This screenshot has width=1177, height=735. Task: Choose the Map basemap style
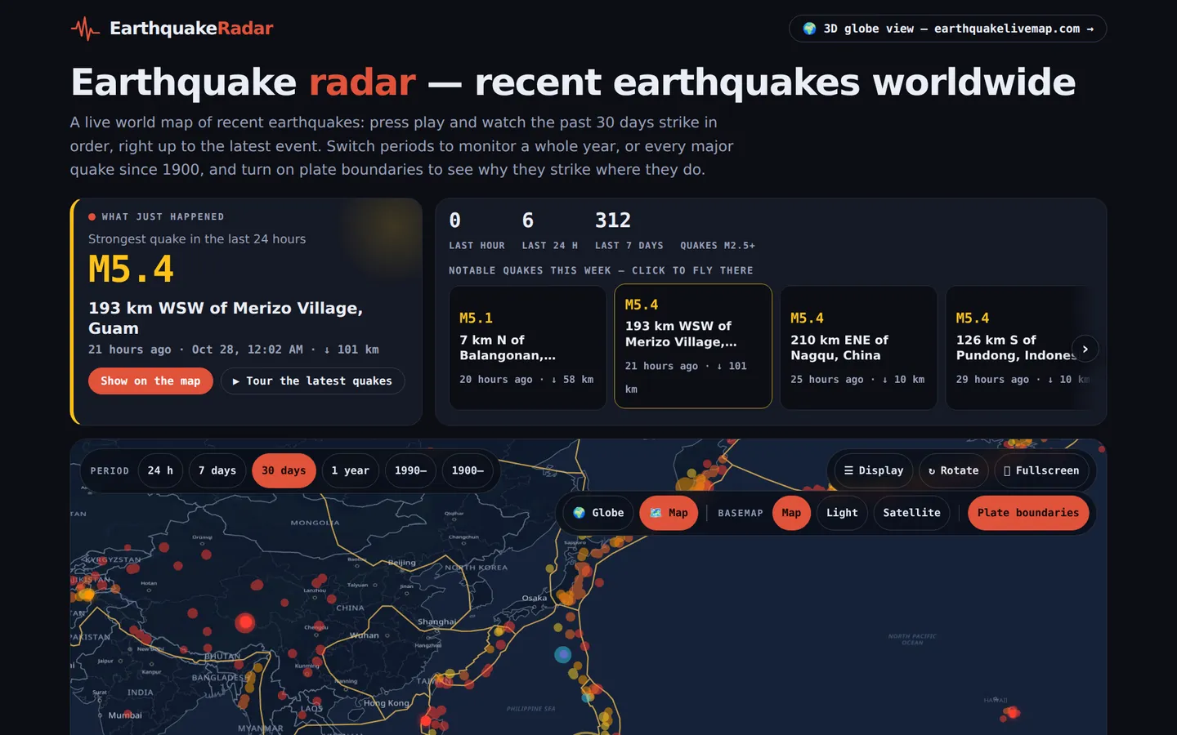tap(791, 513)
